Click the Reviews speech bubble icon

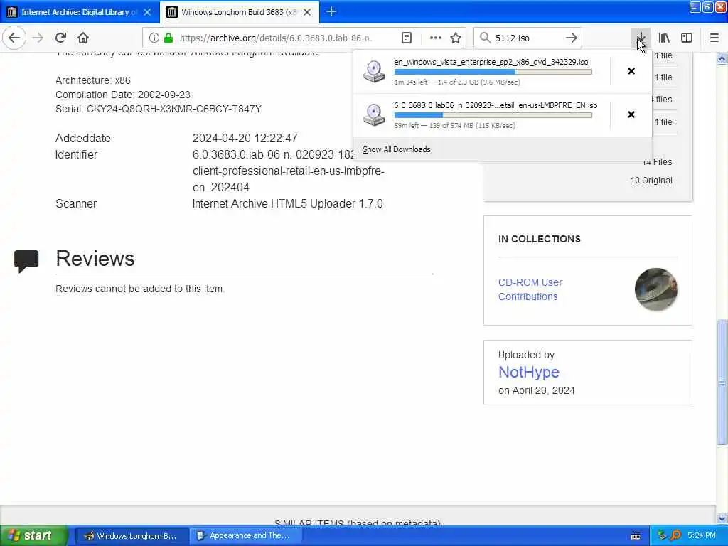[26, 261]
